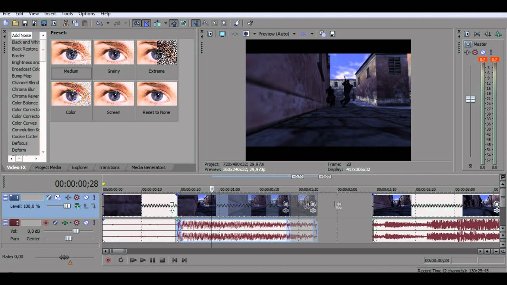Go to start of project
The height and width of the screenshot is (285, 507).
(175, 260)
